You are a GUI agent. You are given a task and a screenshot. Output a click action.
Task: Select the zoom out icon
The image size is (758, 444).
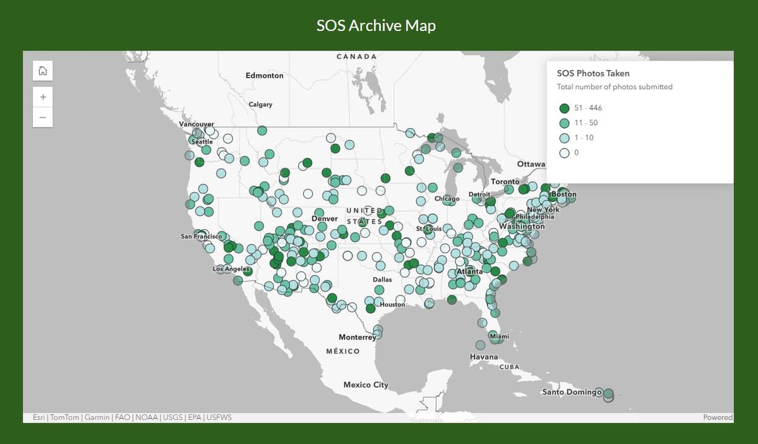pos(42,117)
